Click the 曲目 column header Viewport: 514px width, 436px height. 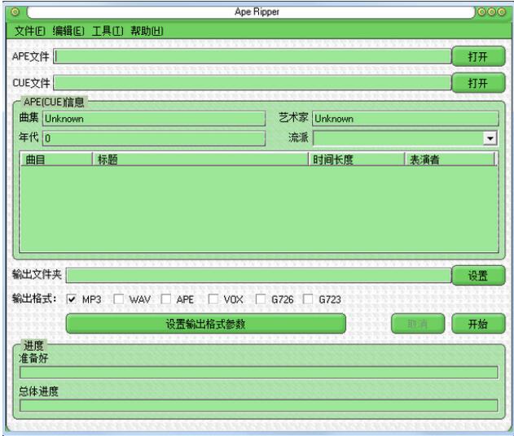tap(56, 159)
